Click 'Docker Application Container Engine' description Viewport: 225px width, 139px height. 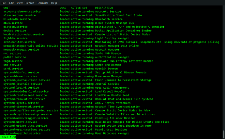click(123, 31)
